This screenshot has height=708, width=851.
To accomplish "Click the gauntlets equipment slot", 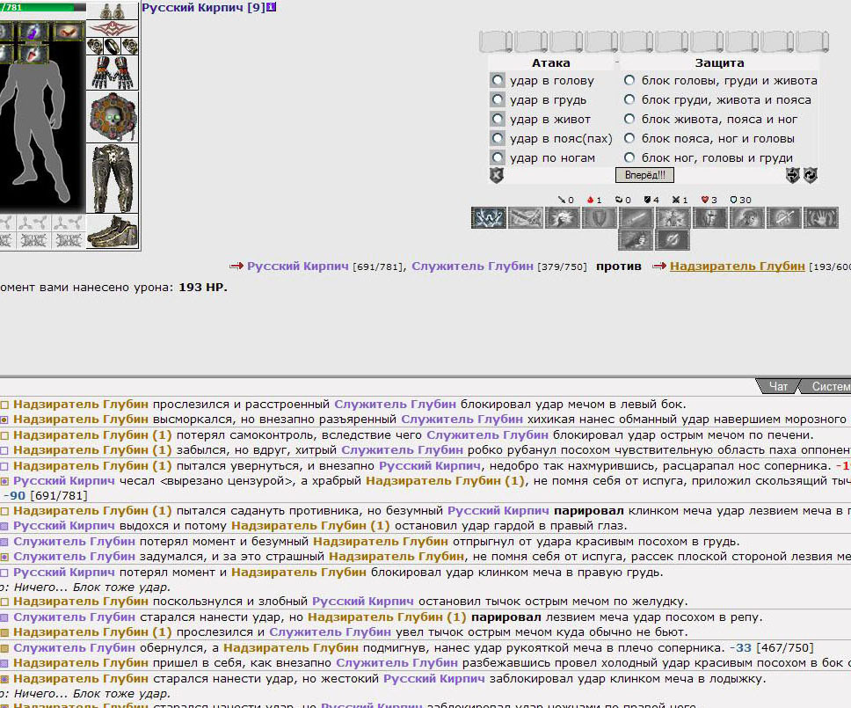I will pos(113,73).
